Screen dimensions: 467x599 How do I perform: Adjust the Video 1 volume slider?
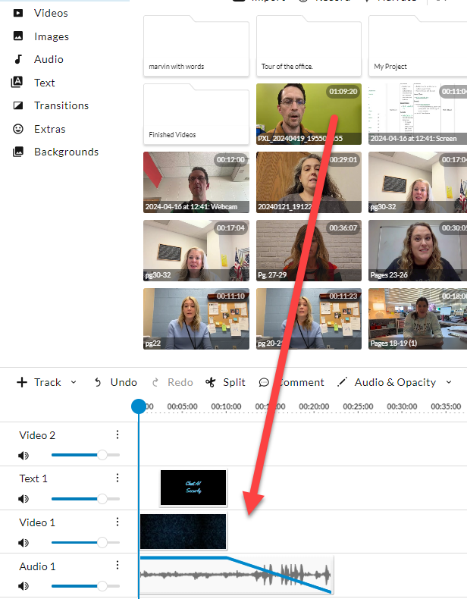[86, 542]
